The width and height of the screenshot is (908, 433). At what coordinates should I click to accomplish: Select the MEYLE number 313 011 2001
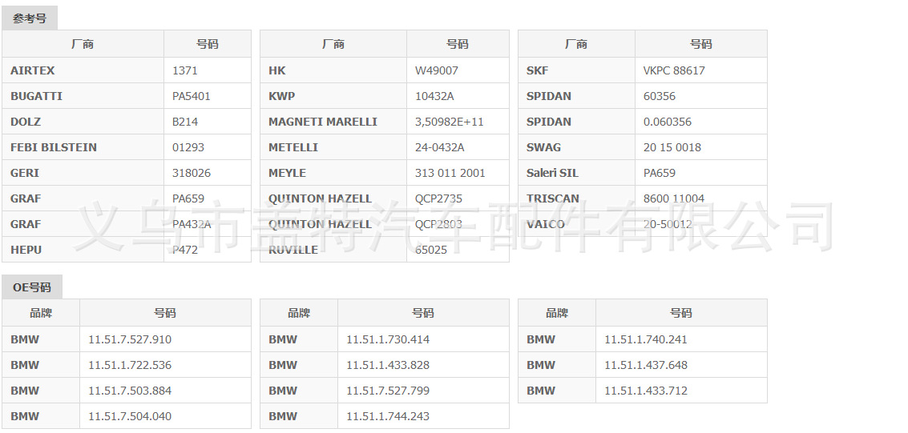point(450,173)
